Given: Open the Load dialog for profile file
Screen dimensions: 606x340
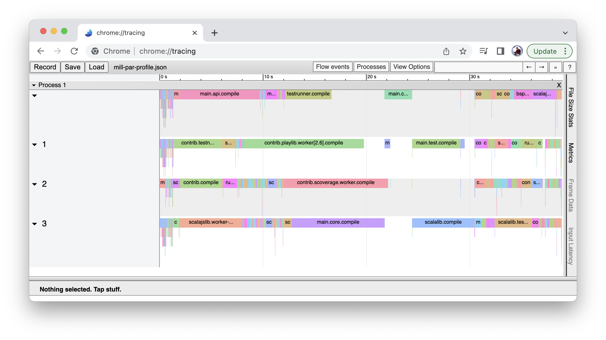Looking at the screenshot, I should (x=96, y=66).
